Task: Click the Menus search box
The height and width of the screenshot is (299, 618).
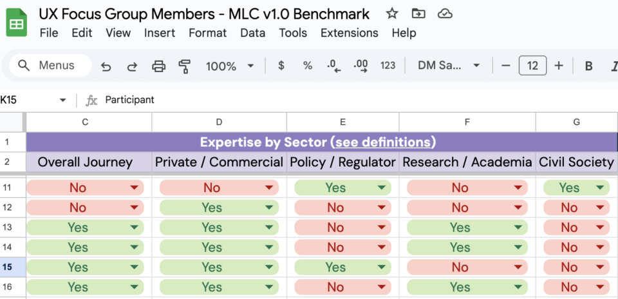Action: pos(50,66)
